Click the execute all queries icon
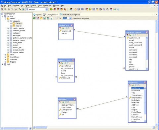 (9, 9)
